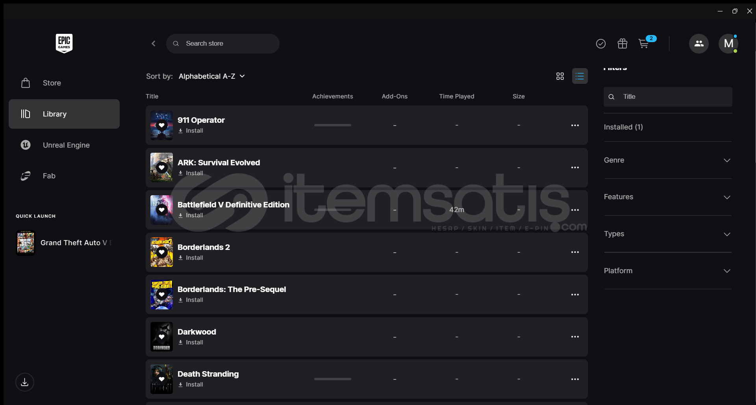Viewport: 756px width, 405px height.
Task: Open the downloads icon in sidebar
Action: pyautogui.click(x=25, y=382)
